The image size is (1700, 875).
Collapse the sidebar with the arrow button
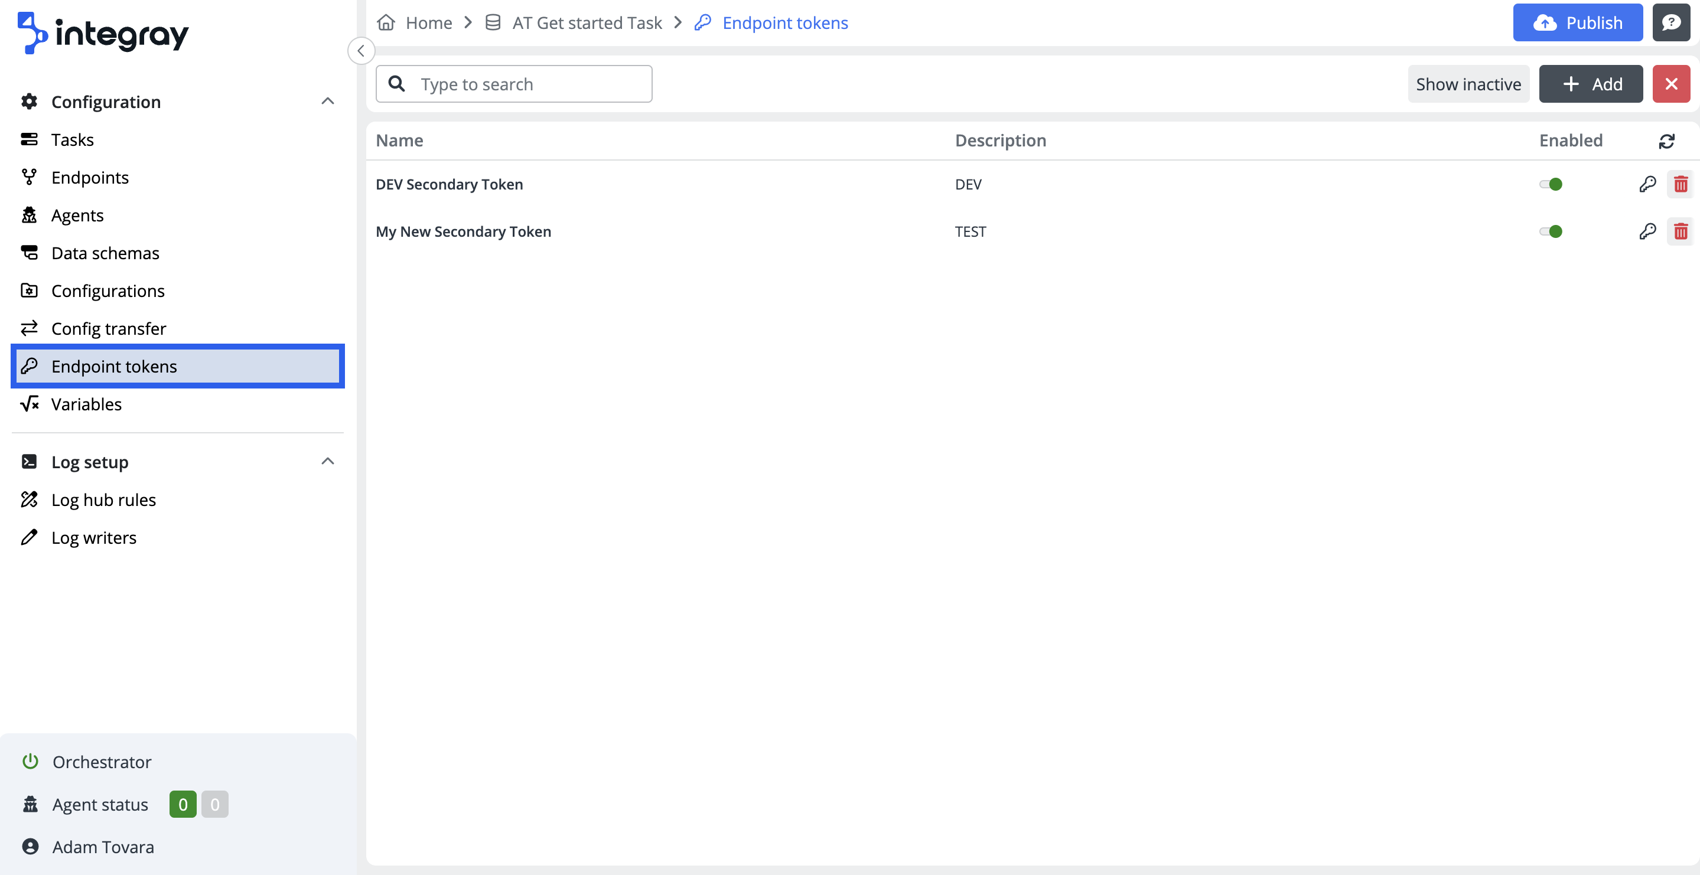[x=361, y=51]
